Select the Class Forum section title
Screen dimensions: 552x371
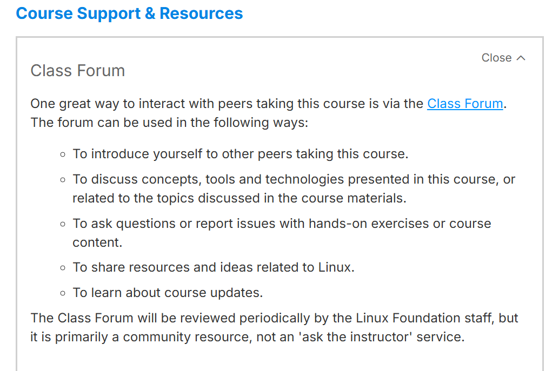click(77, 71)
